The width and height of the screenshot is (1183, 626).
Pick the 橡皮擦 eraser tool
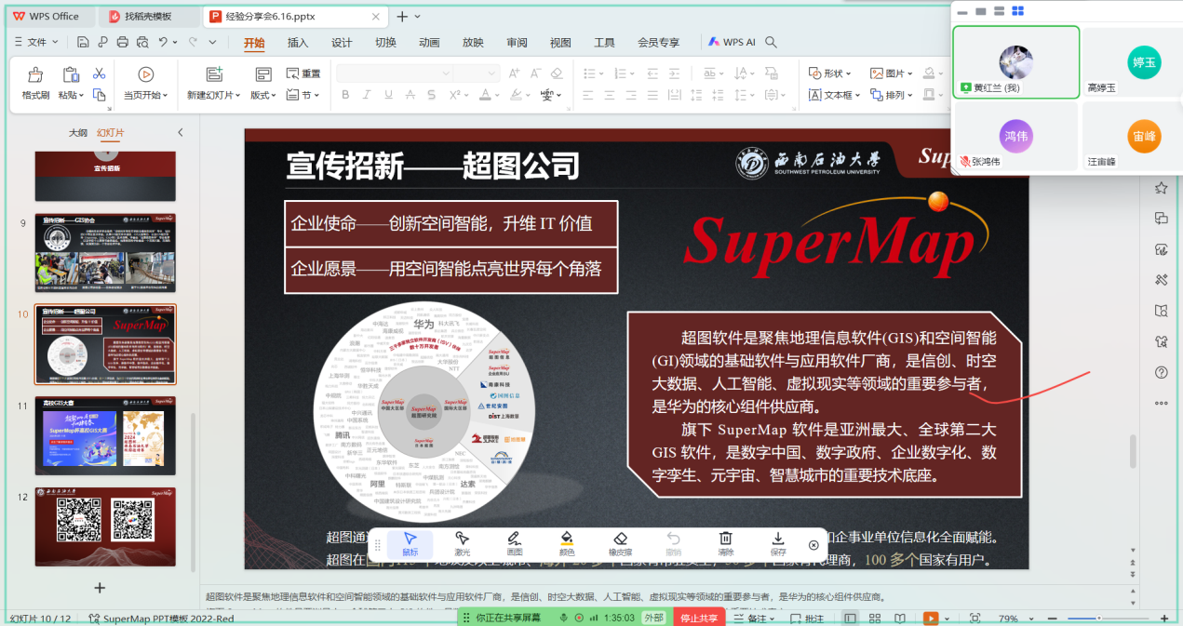tap(621, 543)
